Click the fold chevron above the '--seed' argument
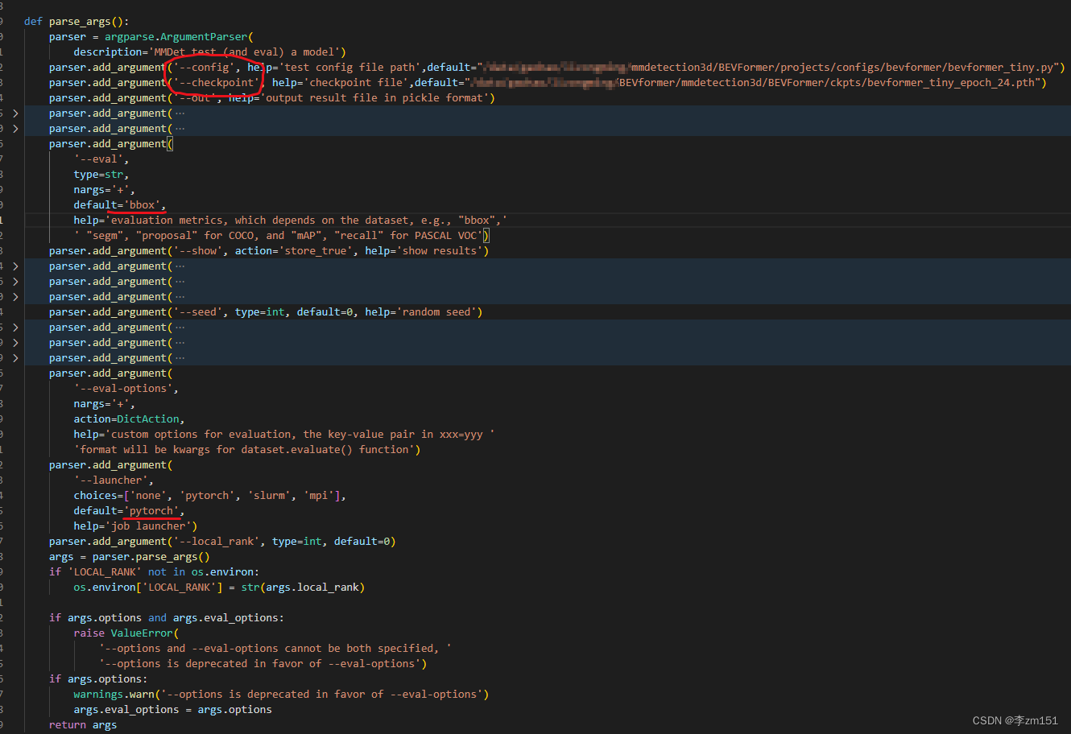The height and width of the screenshot is (734, 1071). click(16, 296)
